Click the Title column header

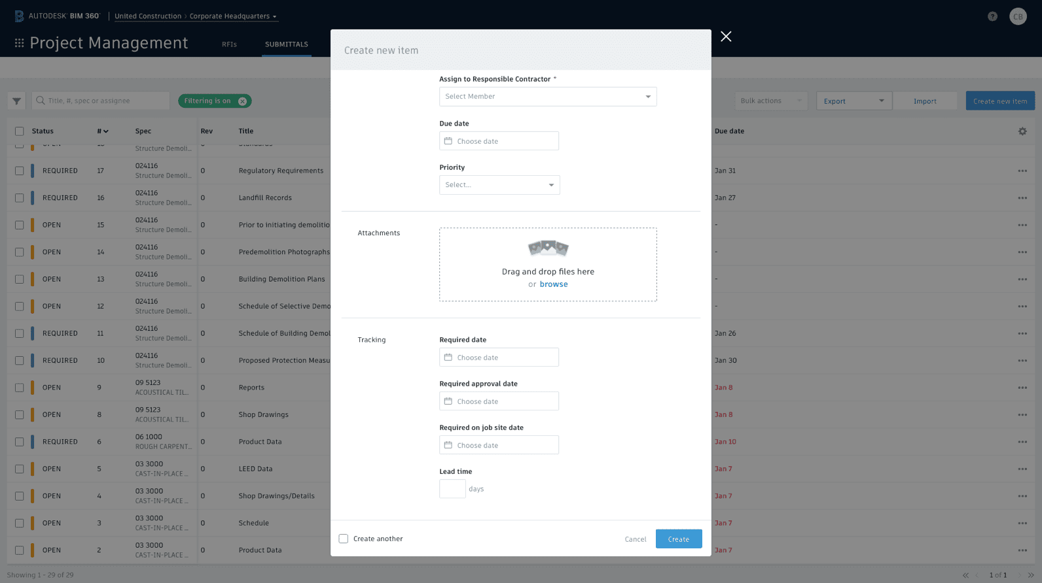click(246, 131)
